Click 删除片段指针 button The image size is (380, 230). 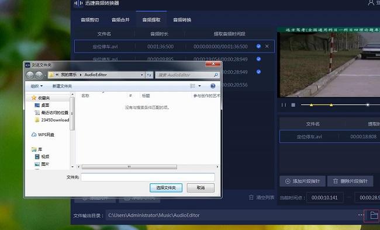coord(350,181)
